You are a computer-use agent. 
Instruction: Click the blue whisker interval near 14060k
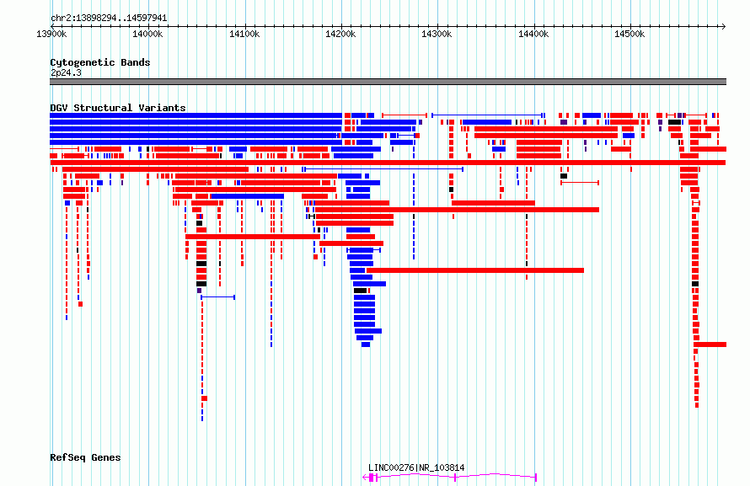217,297
